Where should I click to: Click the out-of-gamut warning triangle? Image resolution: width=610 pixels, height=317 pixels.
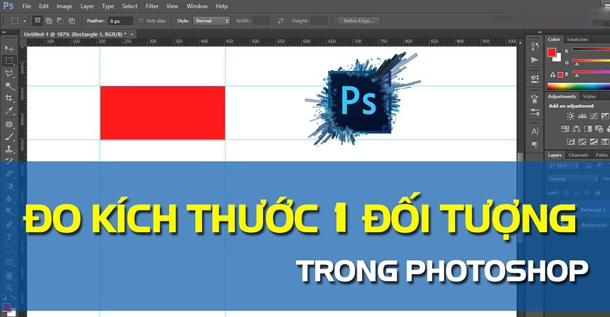pos(552,74)
